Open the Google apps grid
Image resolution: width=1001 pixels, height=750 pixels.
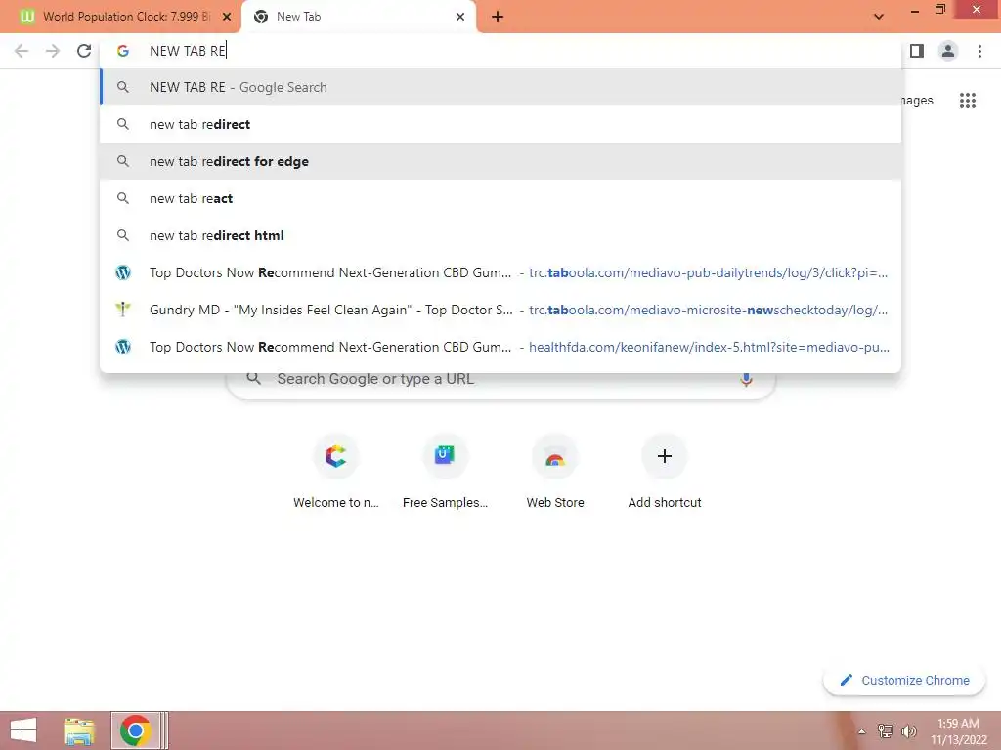coord(967,101)
